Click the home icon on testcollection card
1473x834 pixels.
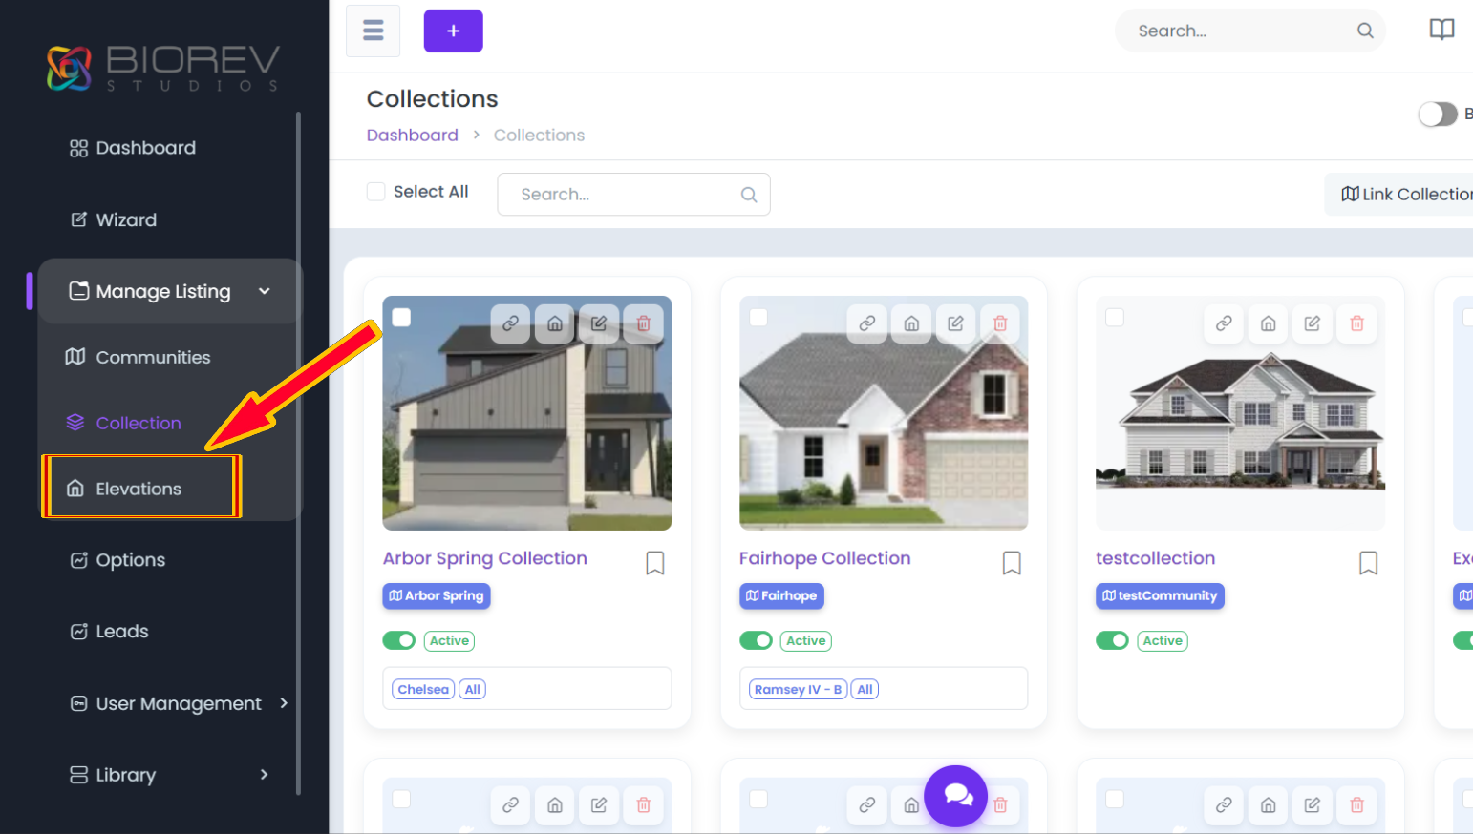1268,323
